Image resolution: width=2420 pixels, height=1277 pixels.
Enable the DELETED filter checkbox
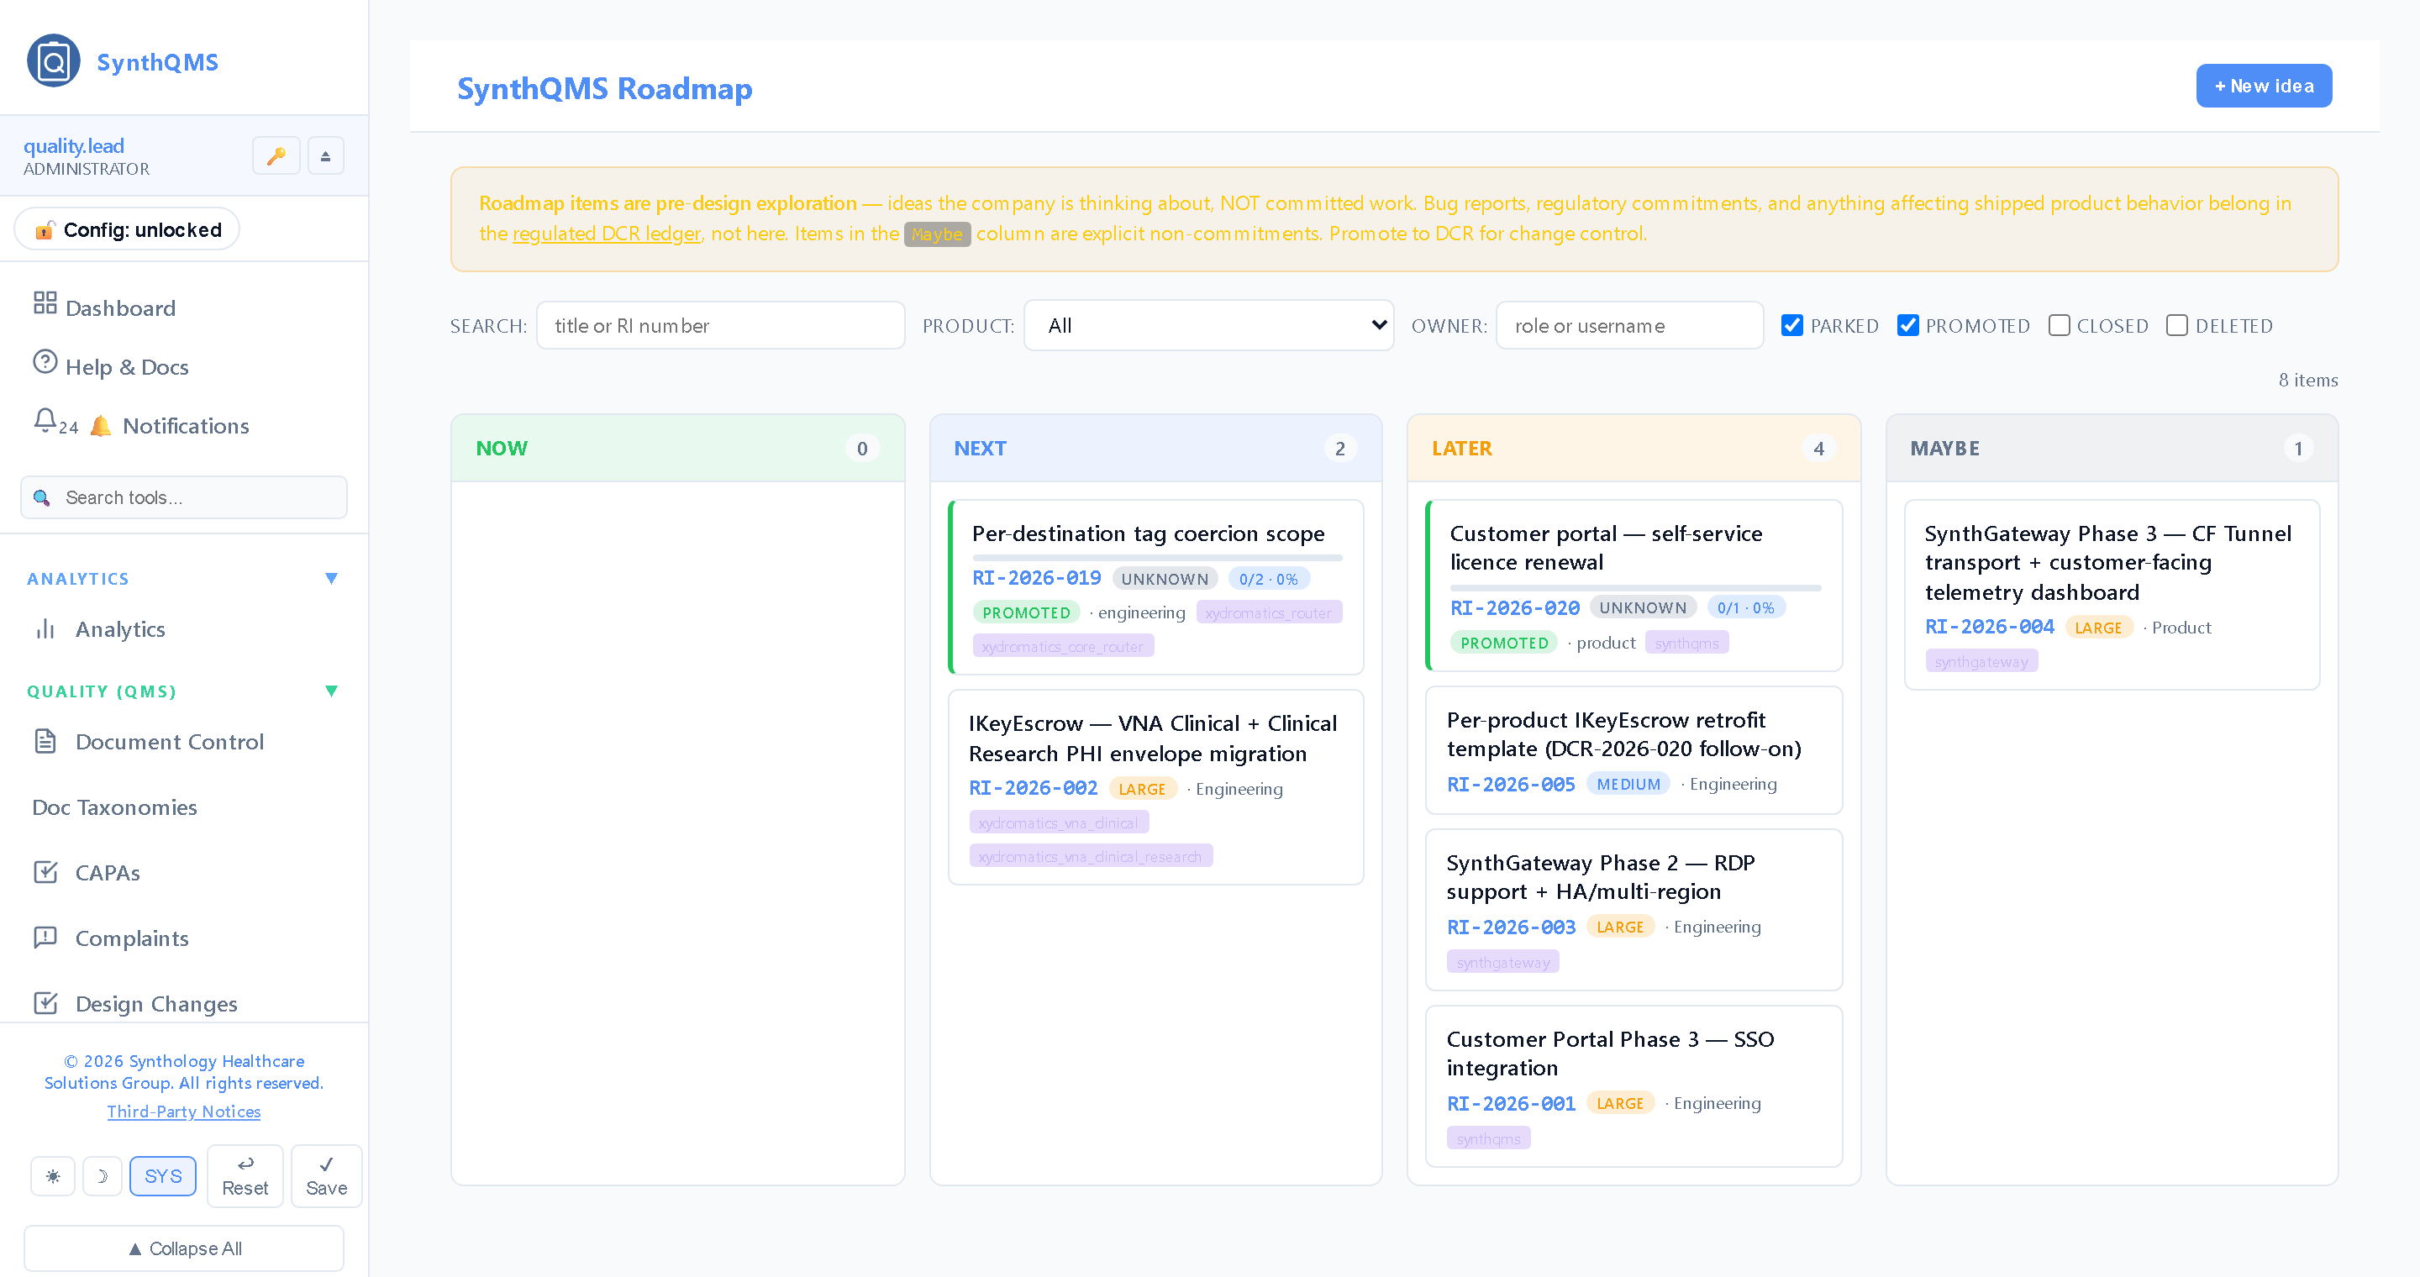2176,325
